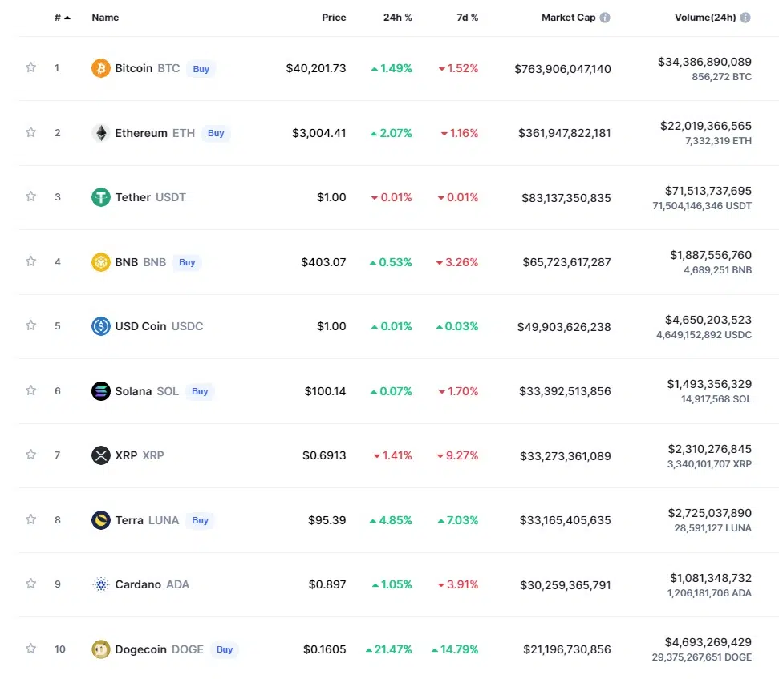Toggle the watchlist star for XRP

[x=30, y=455]
